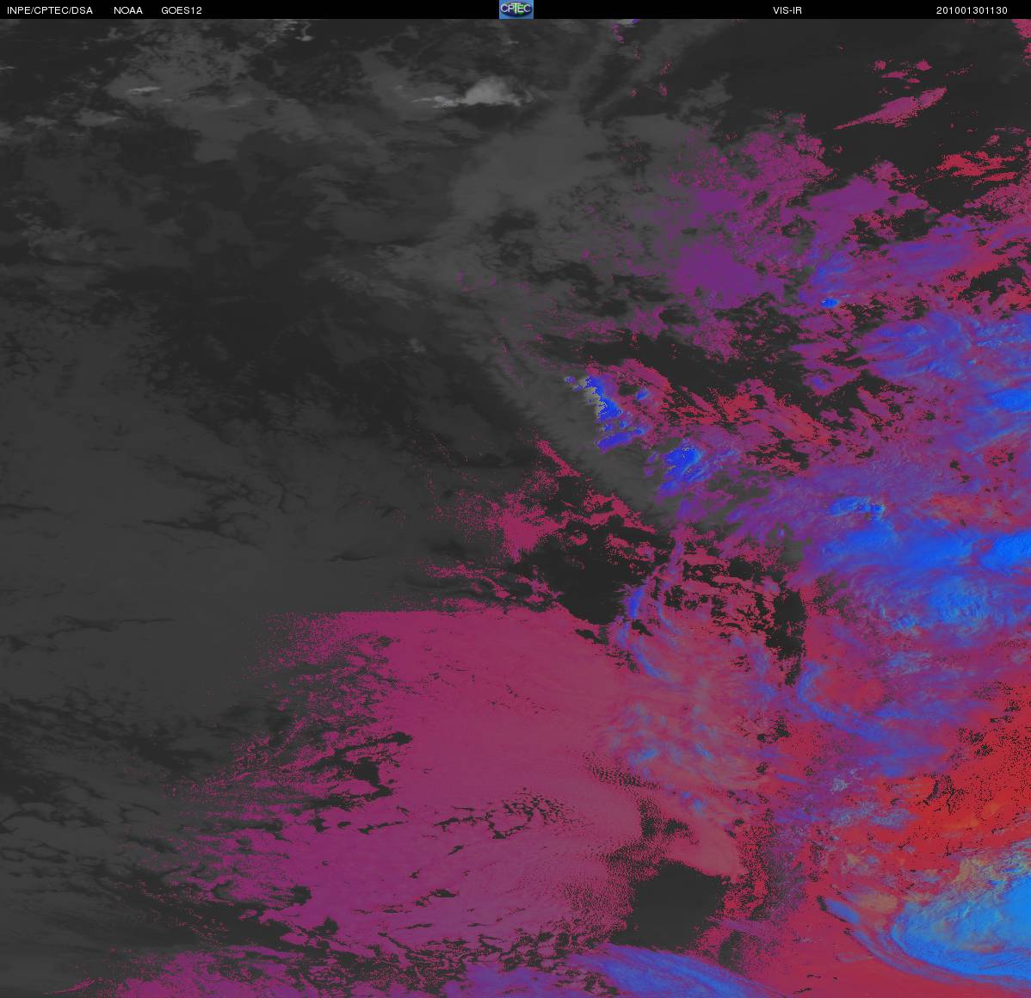Click the NOAA label in the header
Screen dimensions: 1031x998
coord(128,10)
